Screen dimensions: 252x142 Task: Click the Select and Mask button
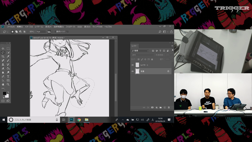click(x=61, y=32)
